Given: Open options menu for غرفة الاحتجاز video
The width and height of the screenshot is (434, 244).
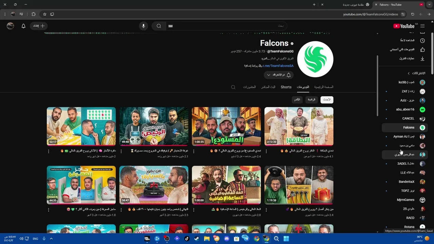Looking at the screenshot, I should pos(121,151).
